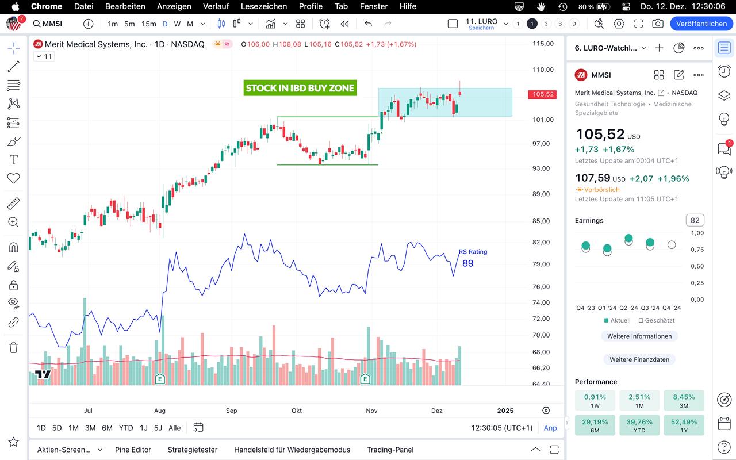Hide all drawings with the eye icon

(13, 302)
